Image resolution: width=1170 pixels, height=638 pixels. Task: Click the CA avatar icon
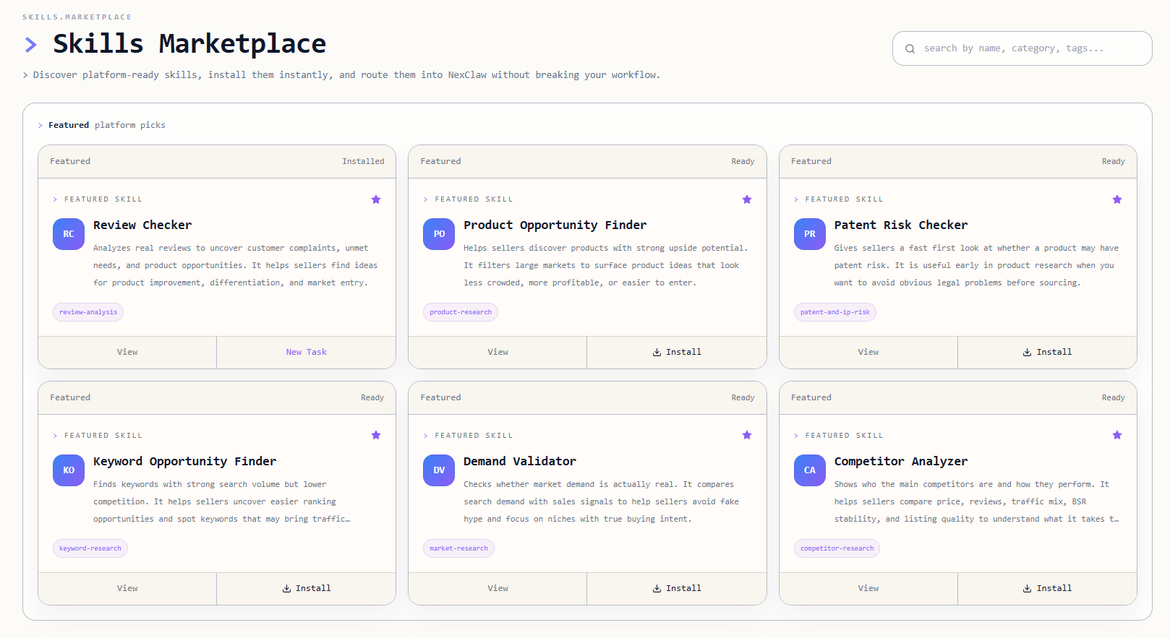point(810,470)
